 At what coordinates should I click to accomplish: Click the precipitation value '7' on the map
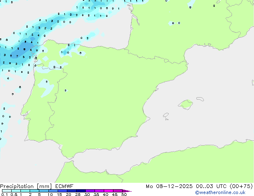17,56
